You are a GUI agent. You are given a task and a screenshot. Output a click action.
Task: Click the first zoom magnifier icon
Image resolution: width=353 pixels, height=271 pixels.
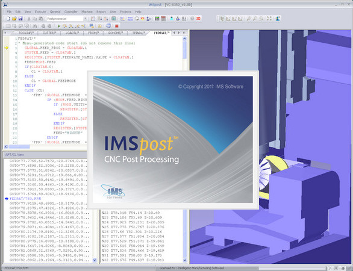coord(249,19)
